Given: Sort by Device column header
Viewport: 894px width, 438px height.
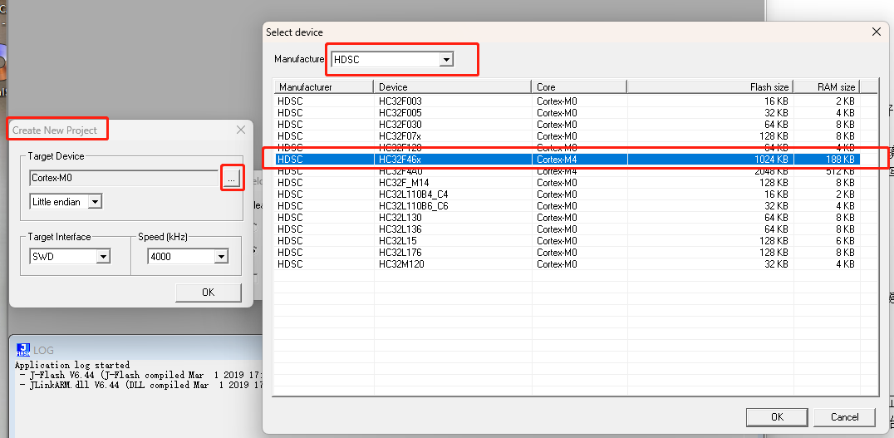Looking at the screenshot, I should pyautogui.click(x=454, y=87).
